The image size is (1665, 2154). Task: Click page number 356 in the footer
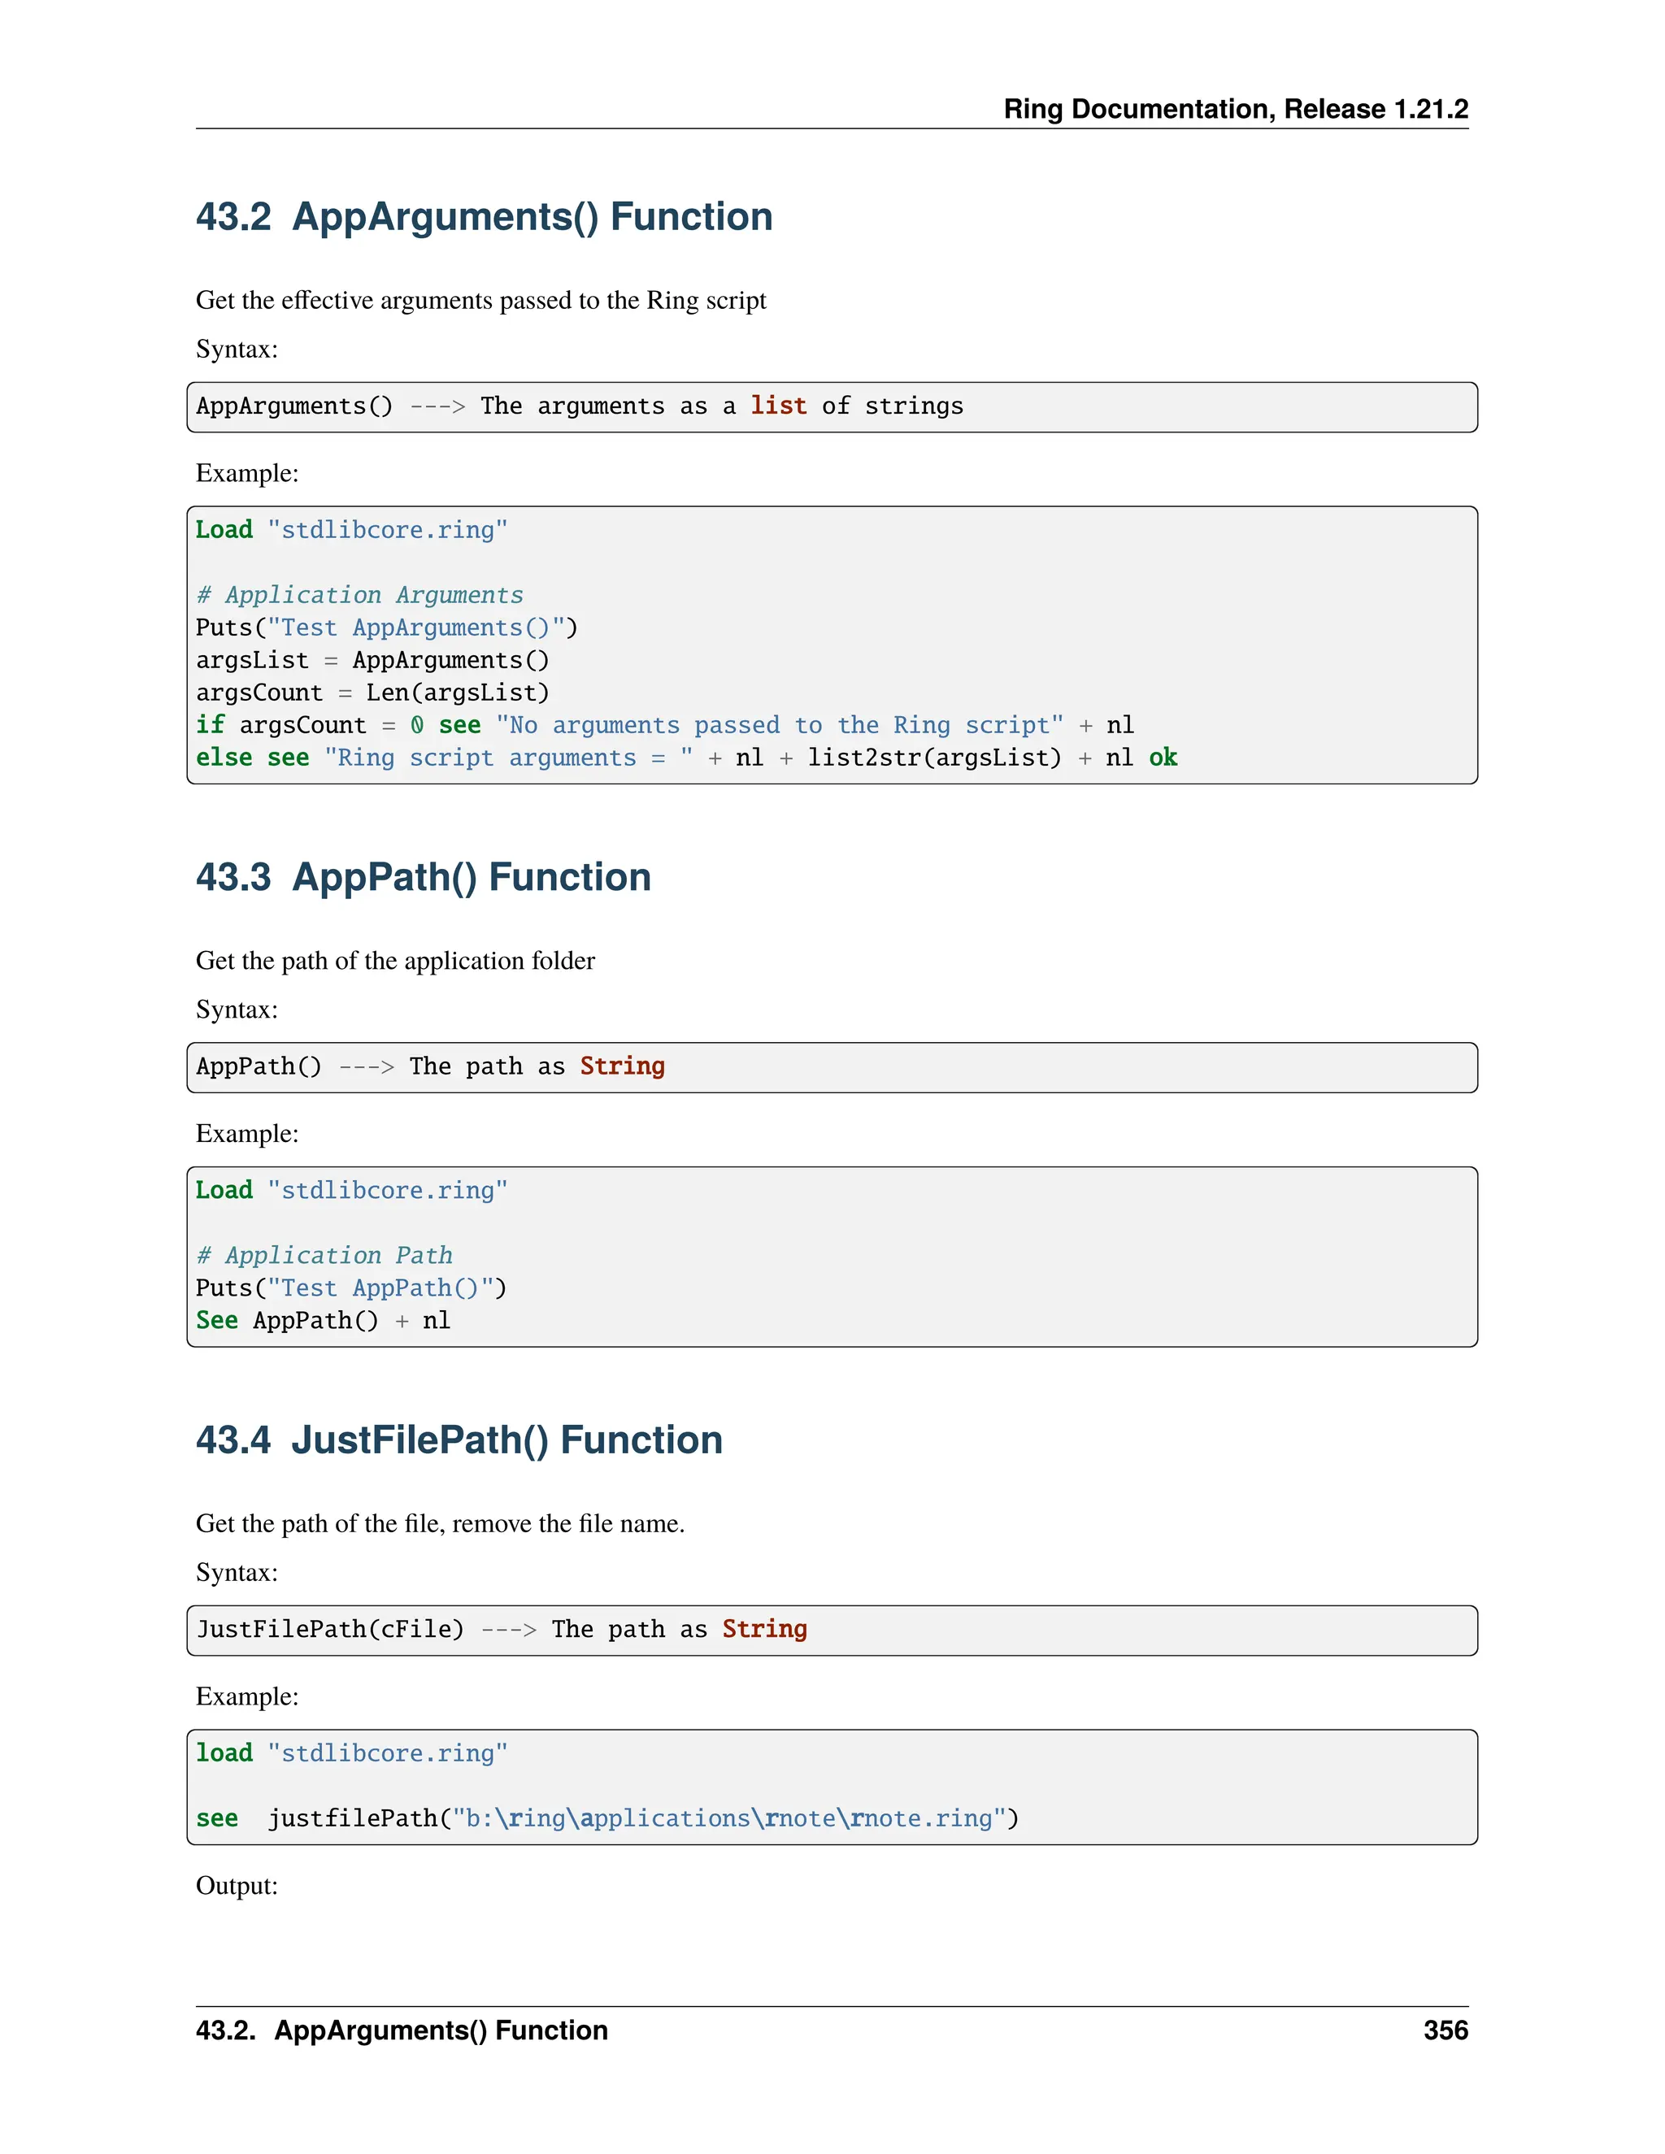click(x=1445, y=2030)
